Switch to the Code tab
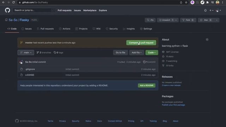 pos(12,29)
